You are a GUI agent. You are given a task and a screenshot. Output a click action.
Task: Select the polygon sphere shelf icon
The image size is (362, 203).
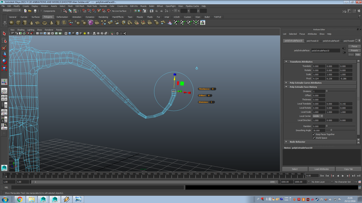pyautogui.click(x=11, y=23)
